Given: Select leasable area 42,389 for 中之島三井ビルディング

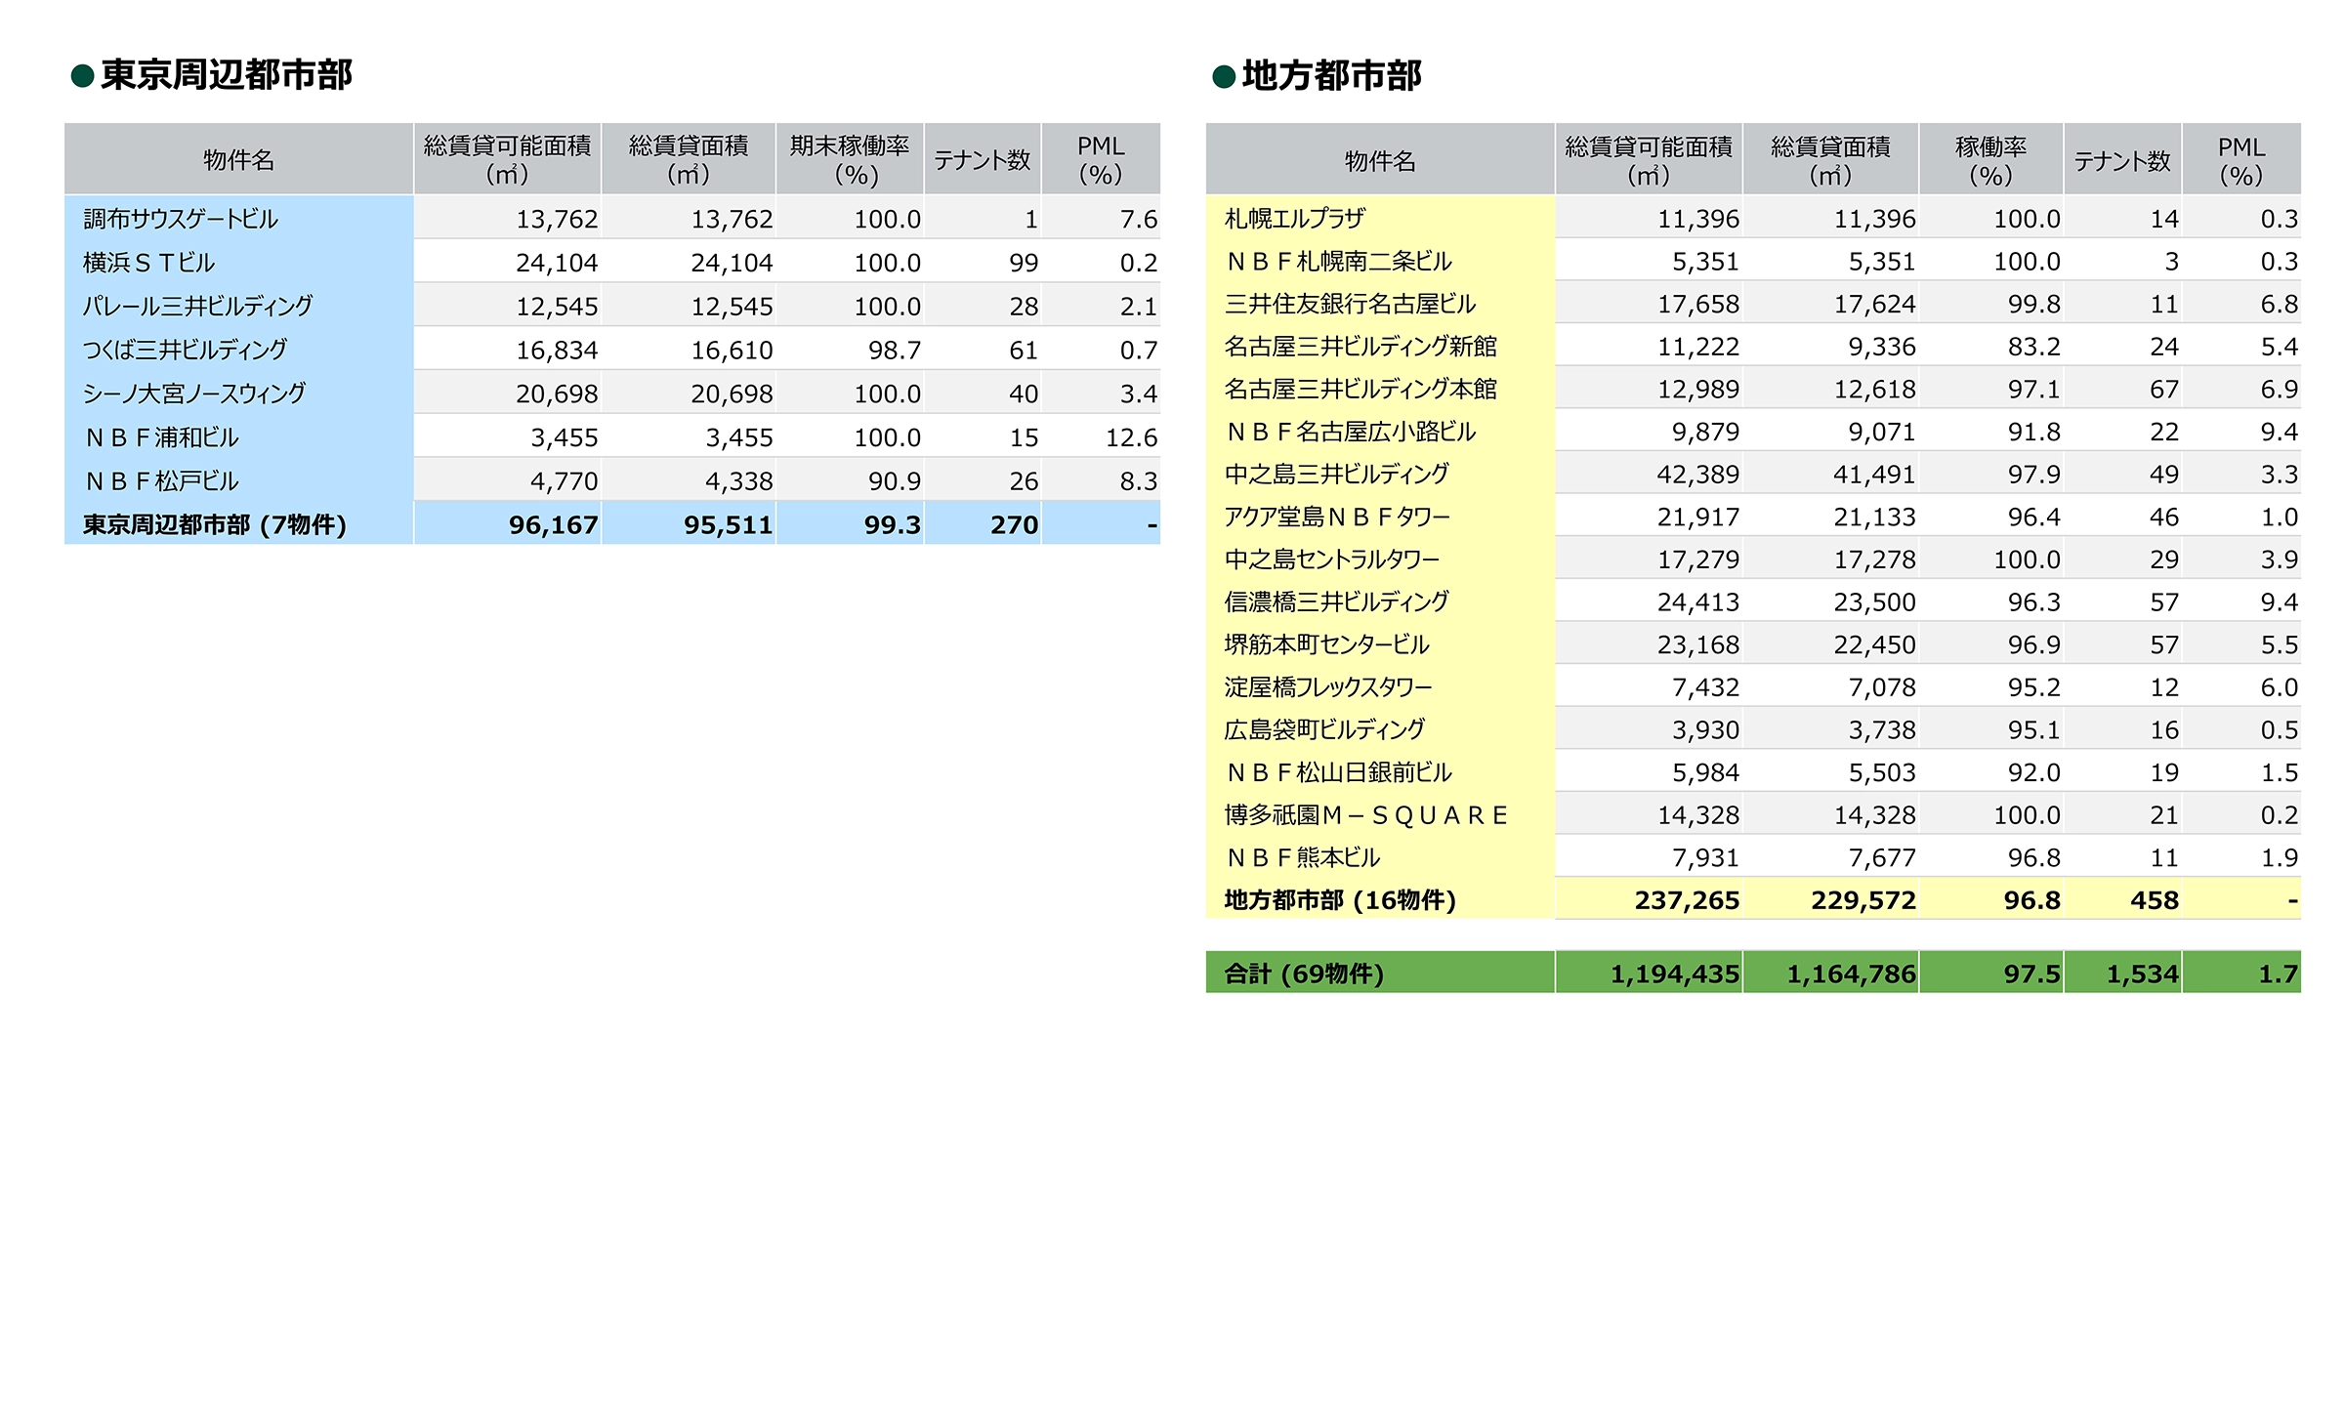Looking at the screenshot, I should coord(1697,475).
